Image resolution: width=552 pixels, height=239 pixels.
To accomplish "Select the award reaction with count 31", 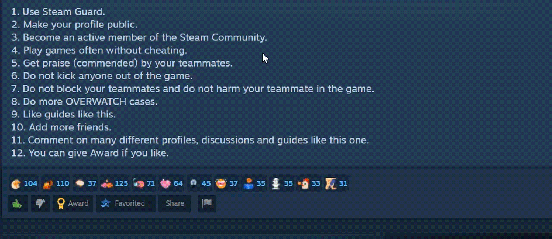I will [x=336, y=183].
